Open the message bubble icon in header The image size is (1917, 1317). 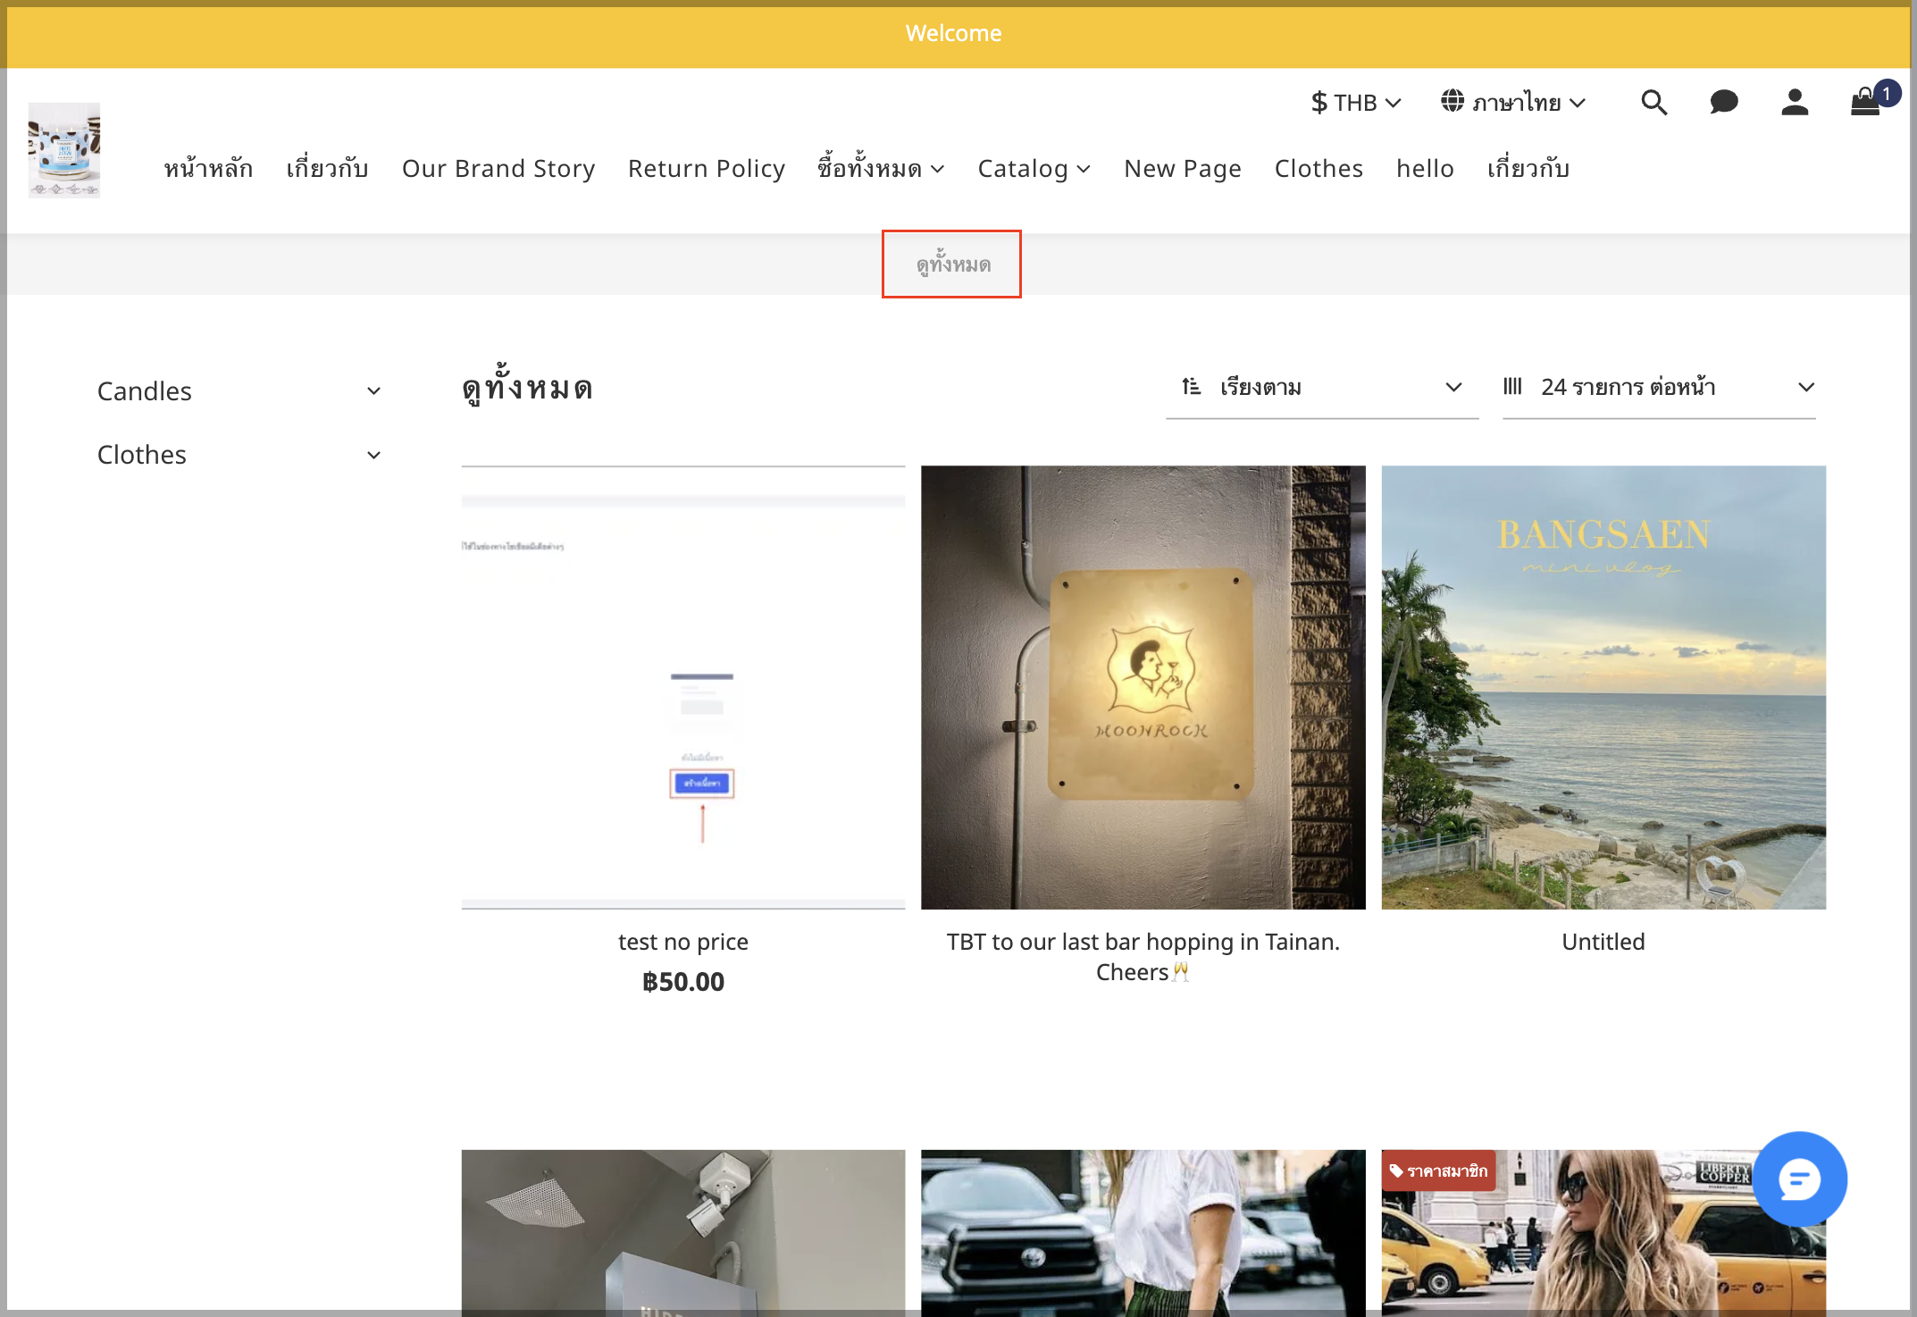click(1724, 103)
